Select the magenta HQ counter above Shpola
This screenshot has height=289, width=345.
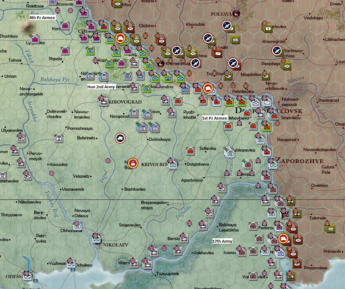point(65,51)
